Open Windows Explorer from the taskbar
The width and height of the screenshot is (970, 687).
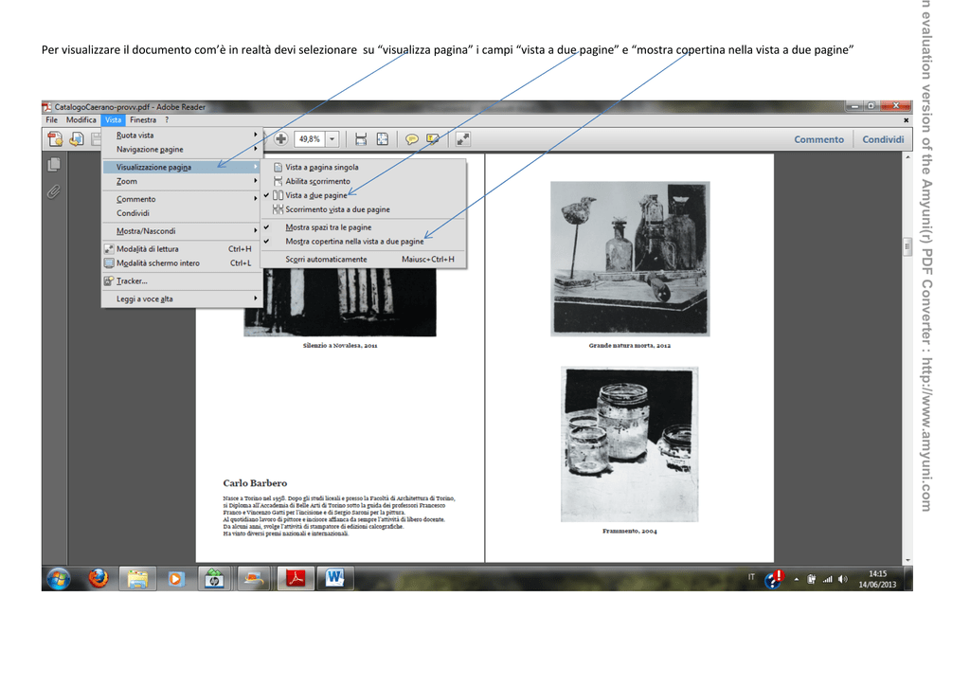(137, 579)
